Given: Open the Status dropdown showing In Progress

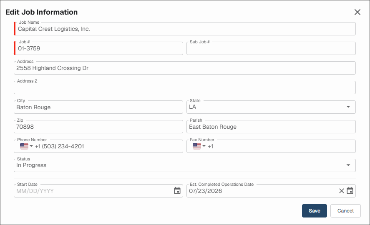Looking at the screenshot, I should pos(184,165).
